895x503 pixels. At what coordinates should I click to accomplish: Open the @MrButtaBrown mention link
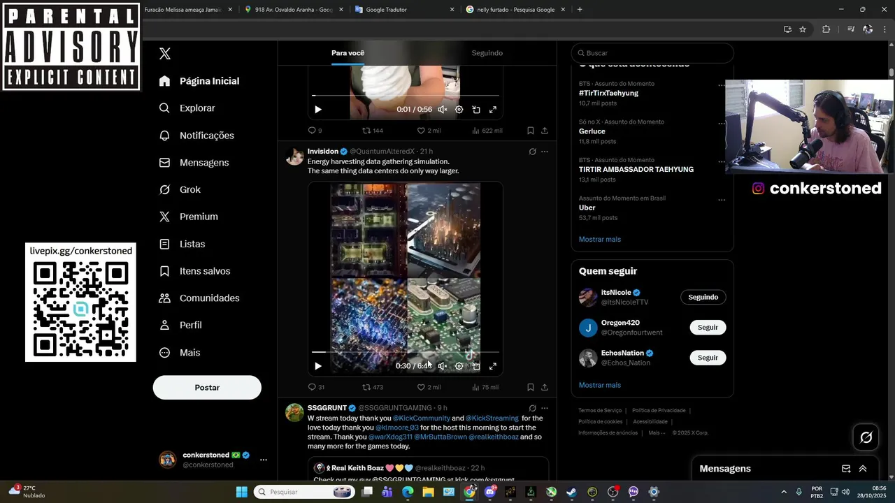441,437
